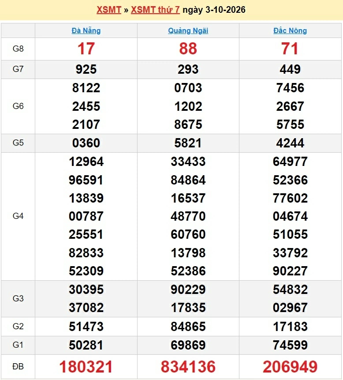Viewport: 343px width, 380px height.
Task: Select Quảng Ngãi G8 result 88
Action: 188,49
